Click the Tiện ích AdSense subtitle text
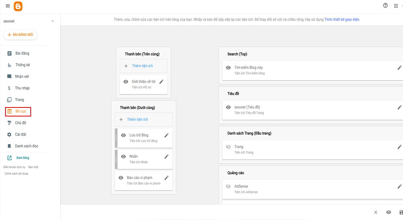 tap(246, 192)
